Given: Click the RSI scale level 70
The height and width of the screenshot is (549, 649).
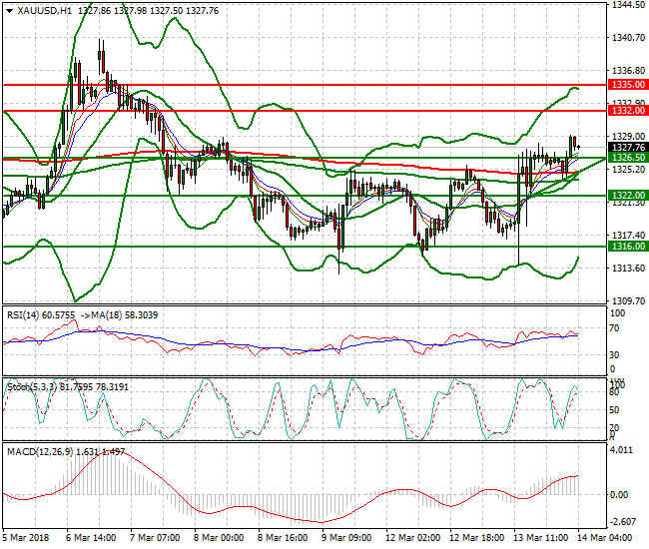Looking at the screenshot, I should [x=615, y=328].
